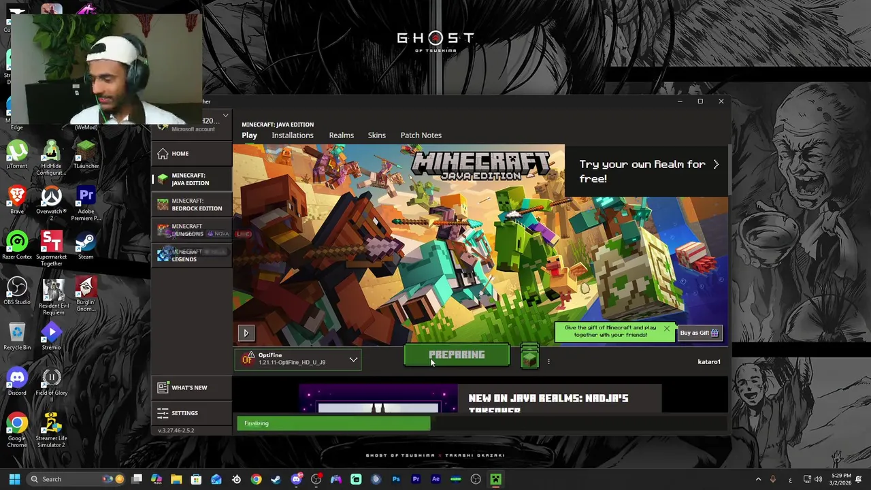871x490 pixels.
Task: Open What's New section
Action: click(x=191, y=387)
